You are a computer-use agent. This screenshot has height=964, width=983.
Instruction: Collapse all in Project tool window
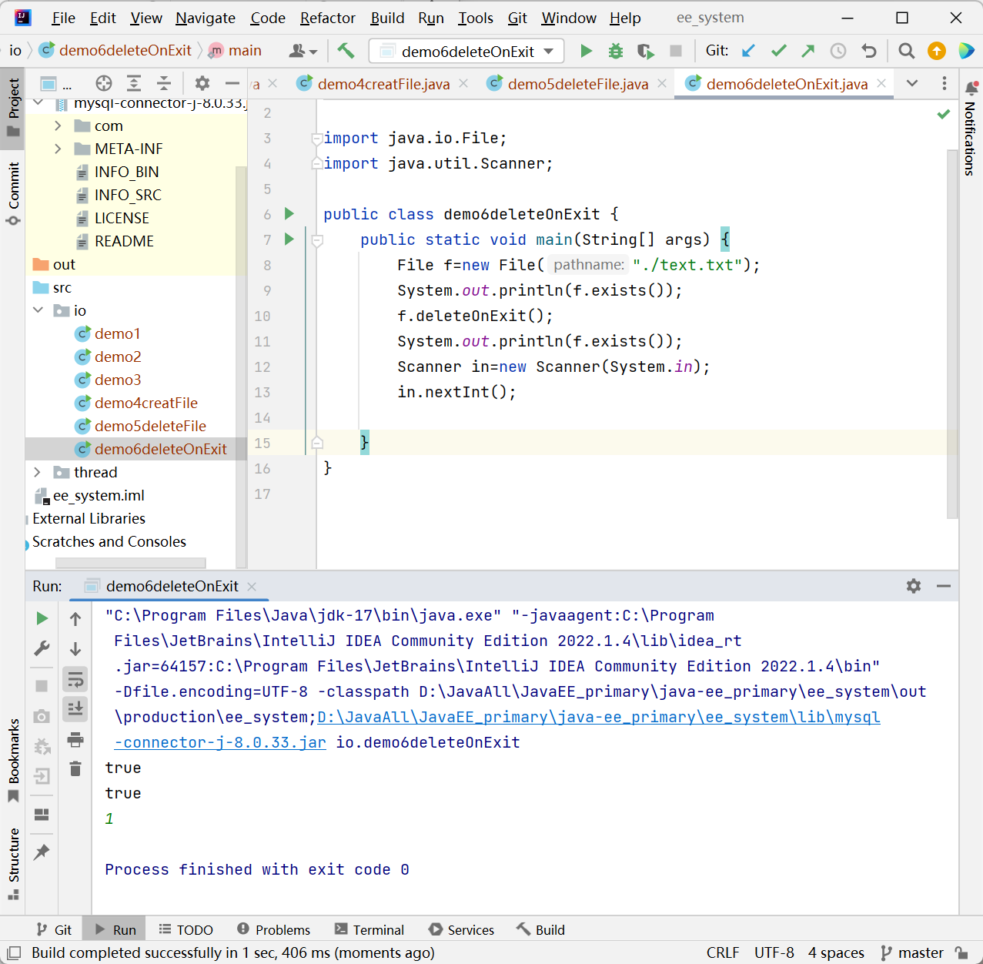click(164, 83)
